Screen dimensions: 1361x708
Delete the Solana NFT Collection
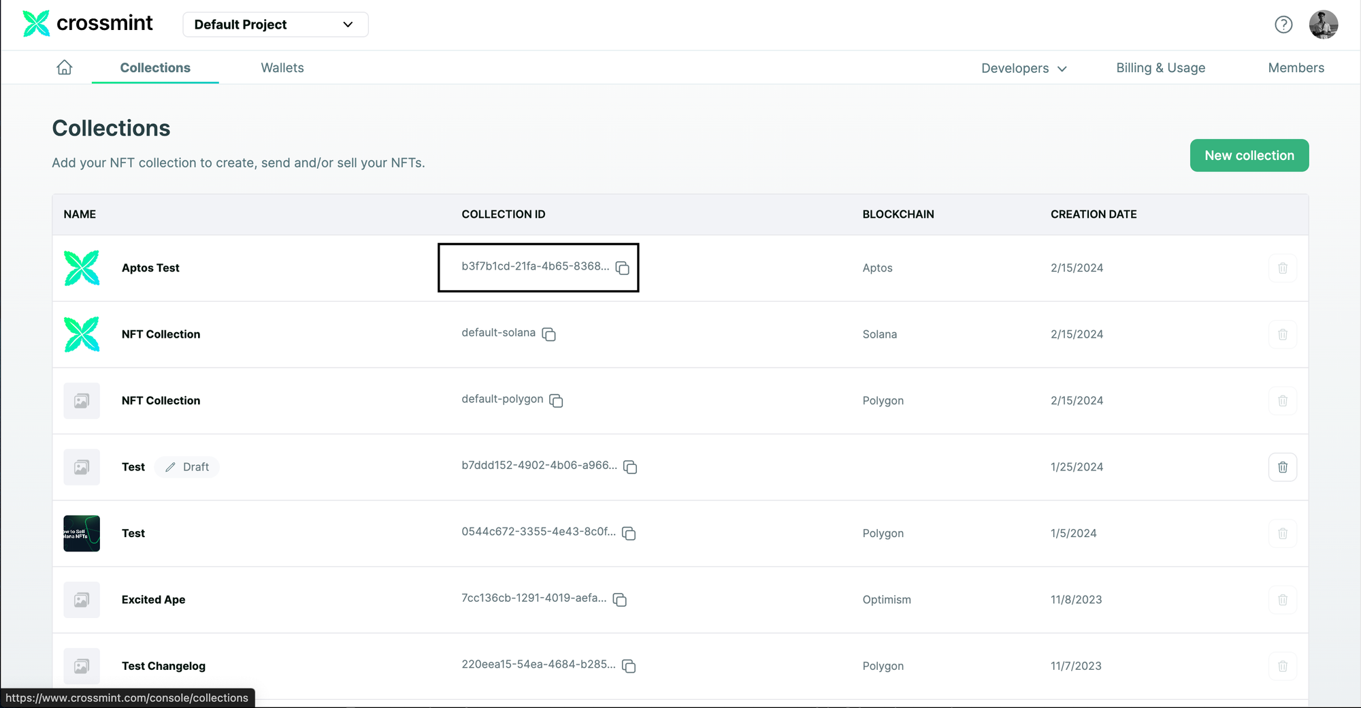pyautogui.click(x=1283, y=334)
